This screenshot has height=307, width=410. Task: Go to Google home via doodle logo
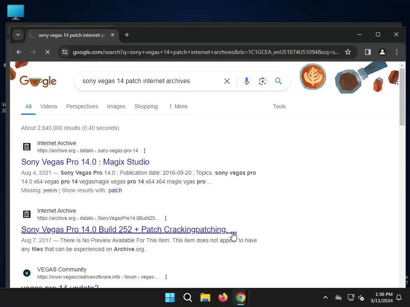click(38, 81)
